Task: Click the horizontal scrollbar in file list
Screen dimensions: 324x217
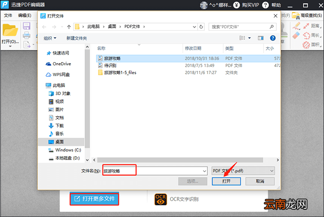Action: click(x=180, y=160)
